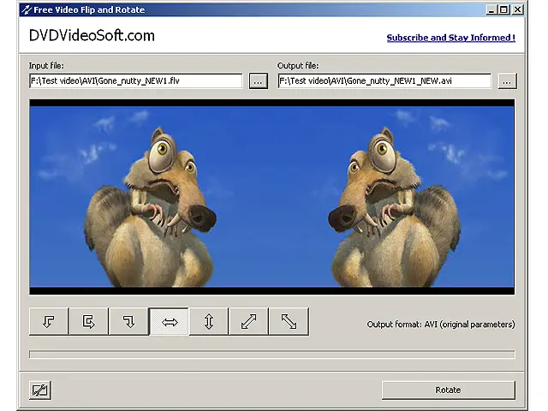The height and width of the screenshot is (411, 548).
Task: Select the vertical flip double-arrow icon
Action: pos(209,322)
